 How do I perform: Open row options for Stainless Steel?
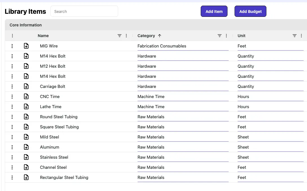(12, 157)
